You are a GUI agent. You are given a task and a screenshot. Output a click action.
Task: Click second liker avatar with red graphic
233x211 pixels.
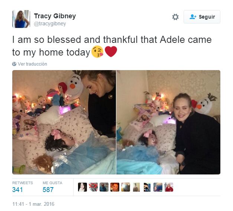tap(93, 187)
